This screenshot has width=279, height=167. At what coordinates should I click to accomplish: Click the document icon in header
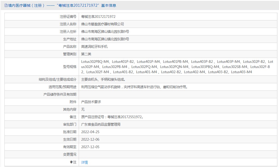[6, 5]
